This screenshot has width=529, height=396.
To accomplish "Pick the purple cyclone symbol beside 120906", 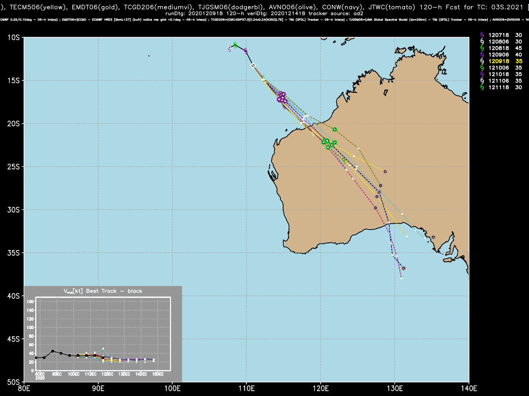I will click(x=482, y=55).
